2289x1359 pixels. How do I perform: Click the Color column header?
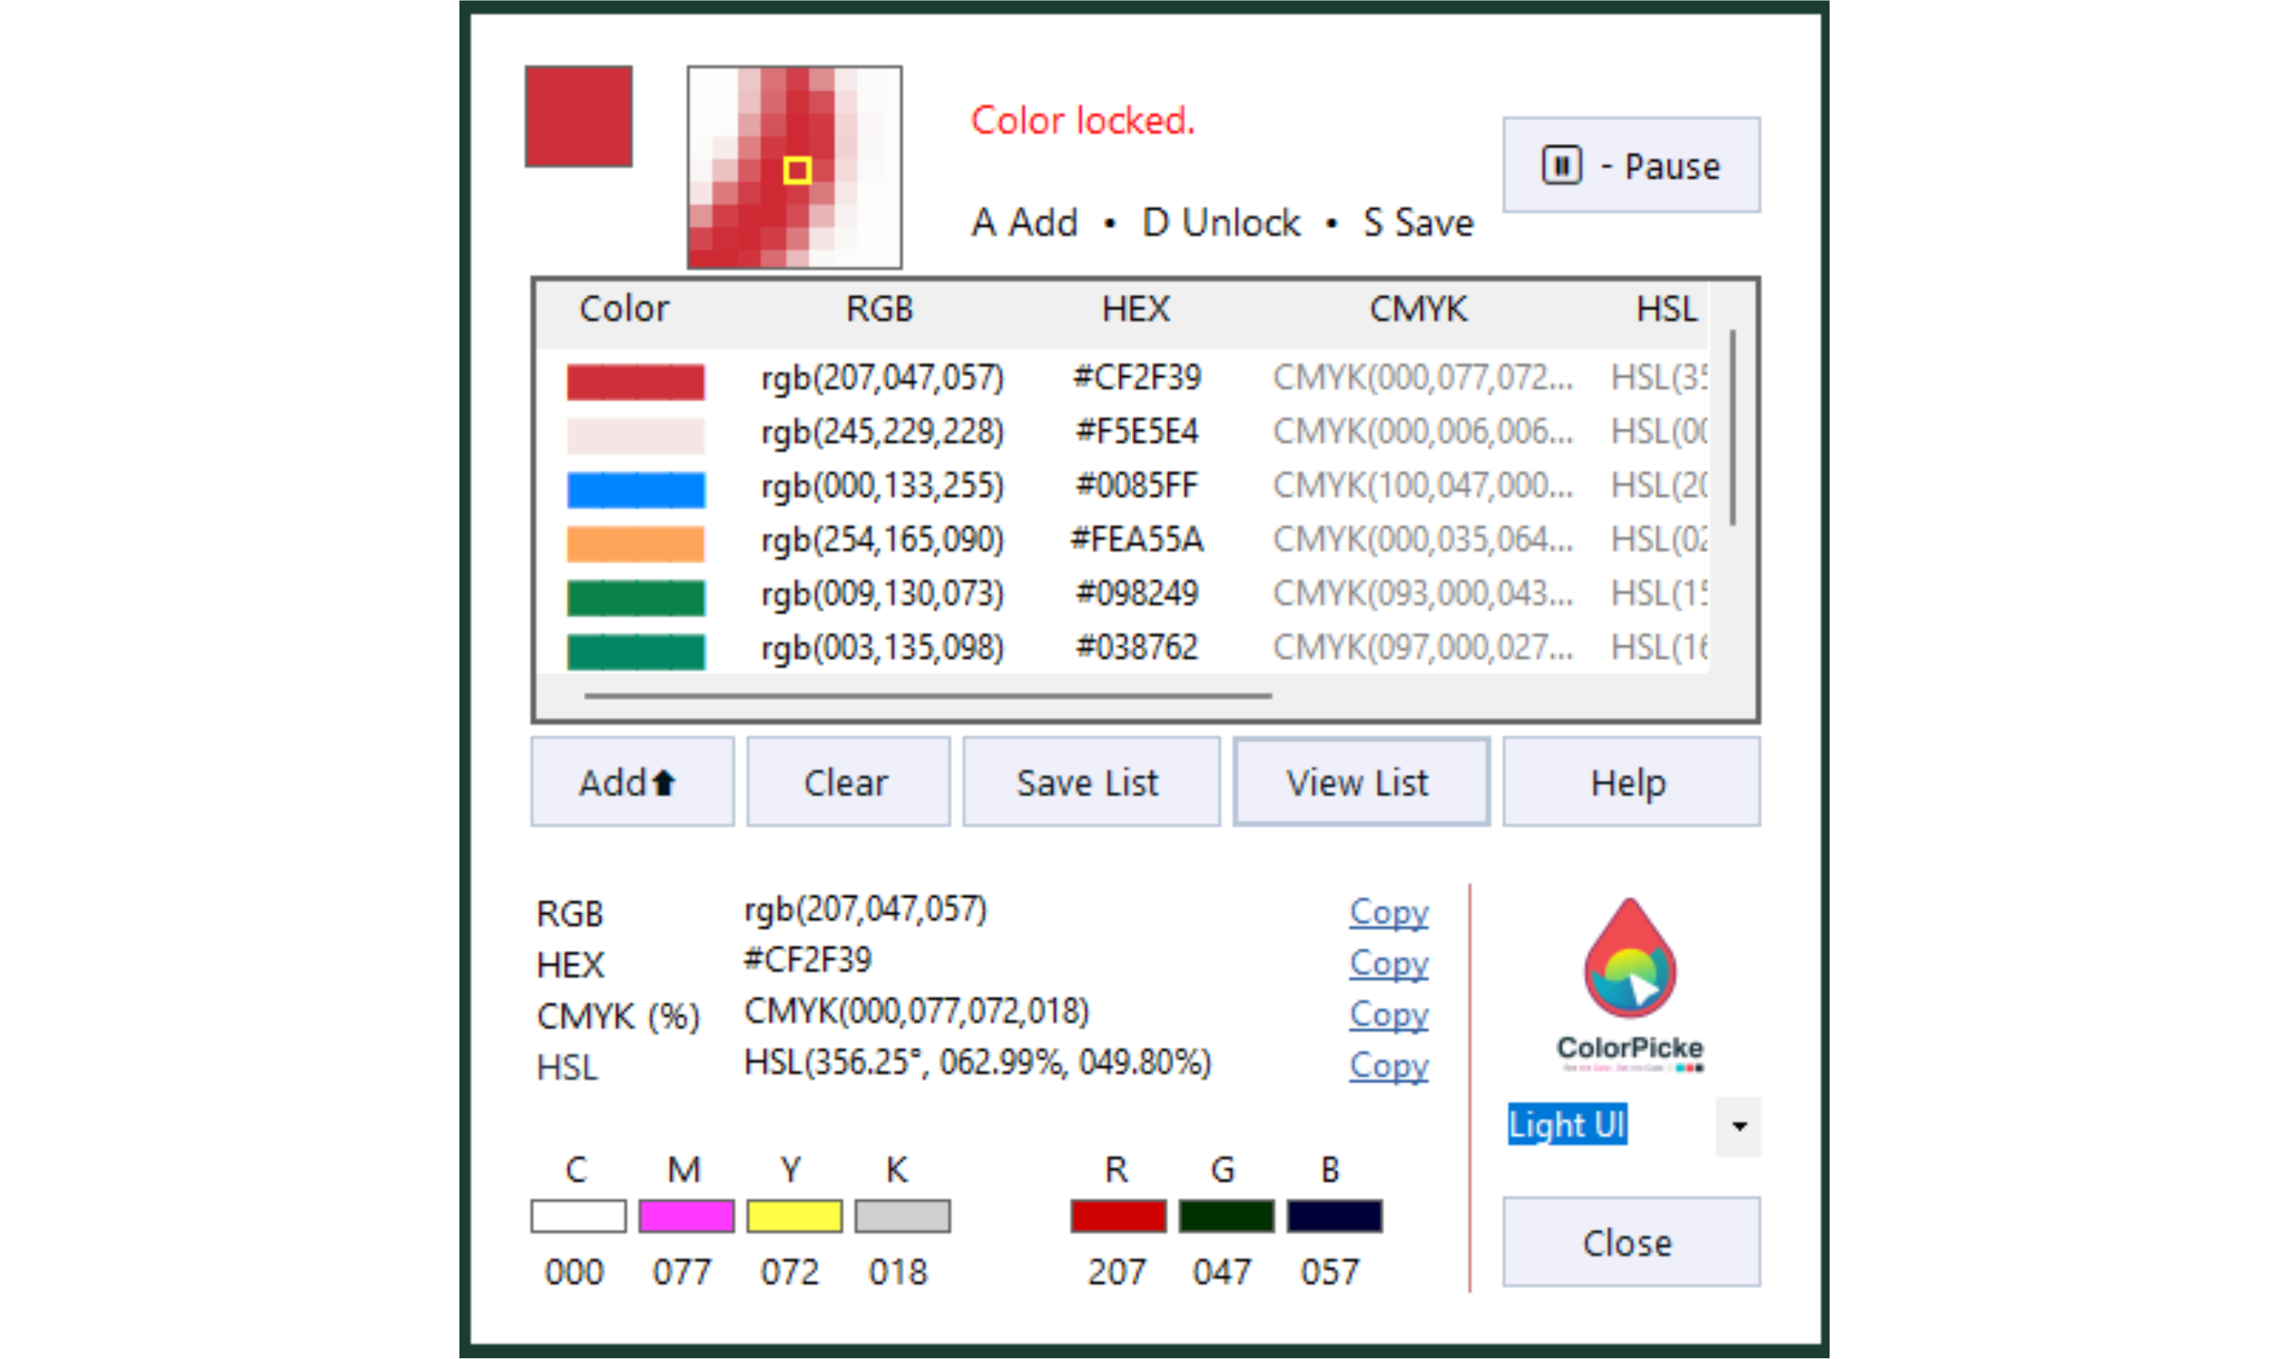(623, 309)
